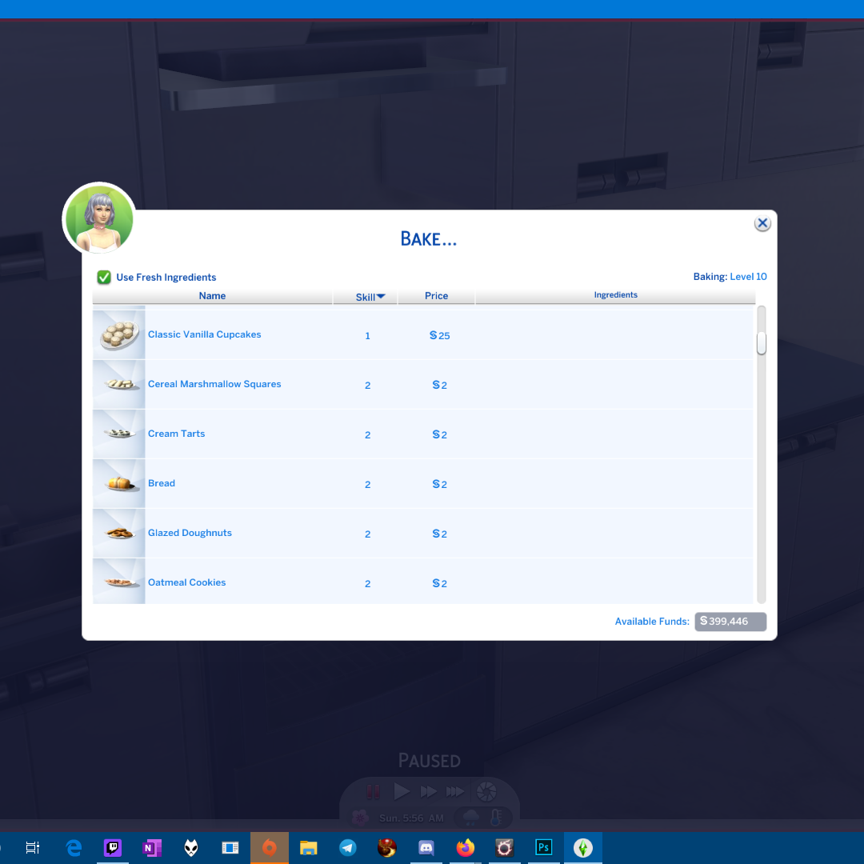Open the Final Fantasy XIV taskbar icon
The height and width of the screenshot is (864, 864).
(x=504, y=847)
